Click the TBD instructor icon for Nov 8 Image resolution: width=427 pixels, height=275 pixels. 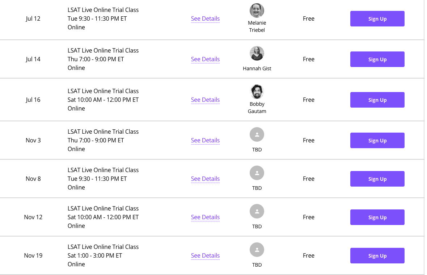(257, 173)
